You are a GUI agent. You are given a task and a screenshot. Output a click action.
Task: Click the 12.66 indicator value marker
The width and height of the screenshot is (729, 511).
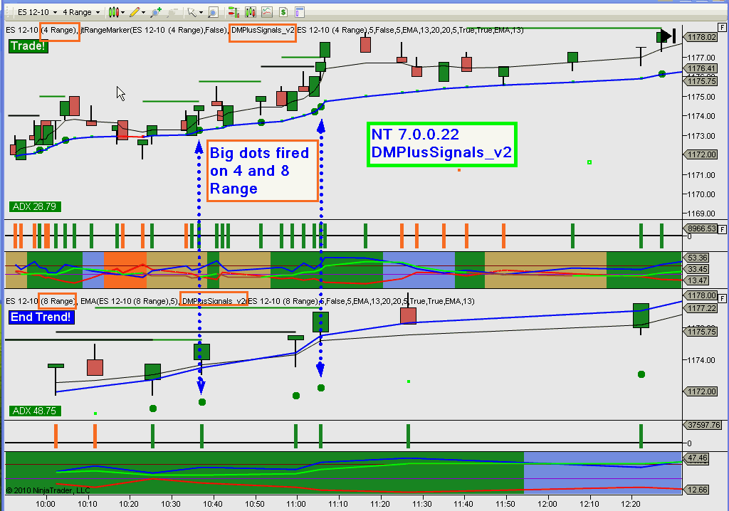[696, 490]
